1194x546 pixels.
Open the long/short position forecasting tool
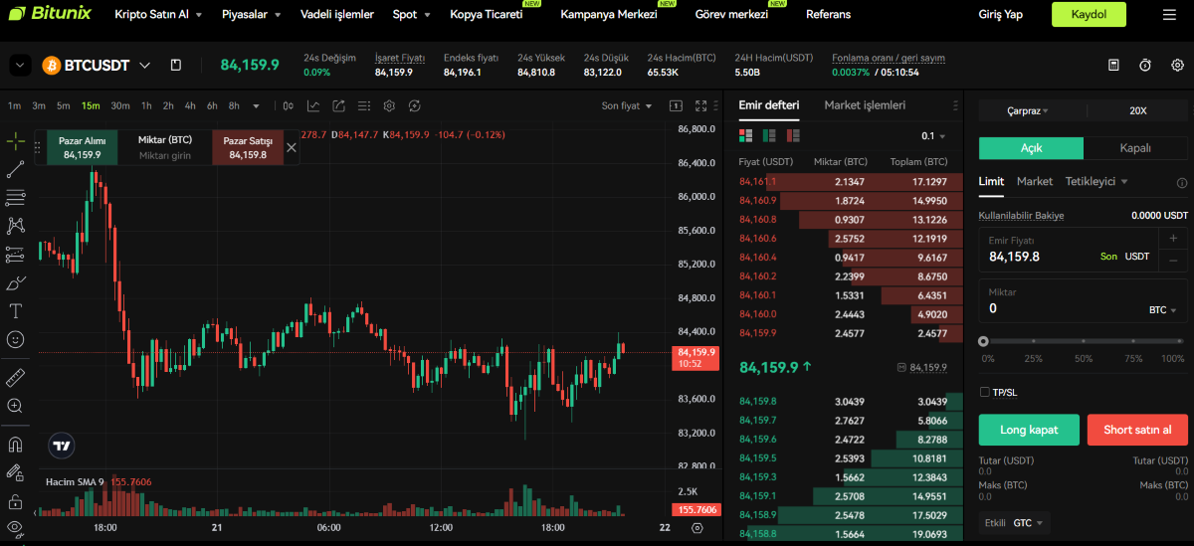coord(15,255)
